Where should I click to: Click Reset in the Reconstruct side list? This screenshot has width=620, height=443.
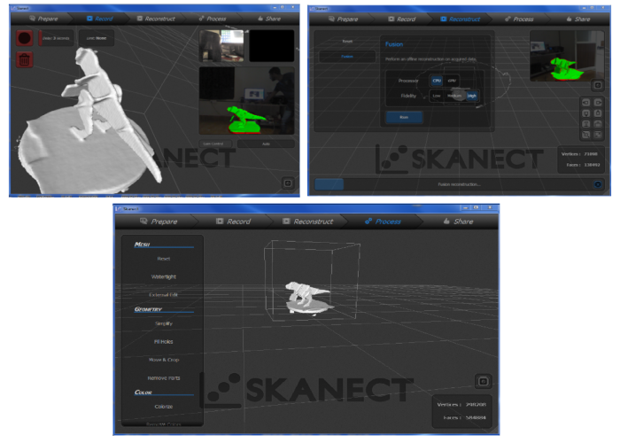347,41
